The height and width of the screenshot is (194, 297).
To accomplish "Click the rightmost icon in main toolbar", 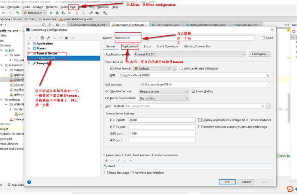I will [x=105, y=13].
